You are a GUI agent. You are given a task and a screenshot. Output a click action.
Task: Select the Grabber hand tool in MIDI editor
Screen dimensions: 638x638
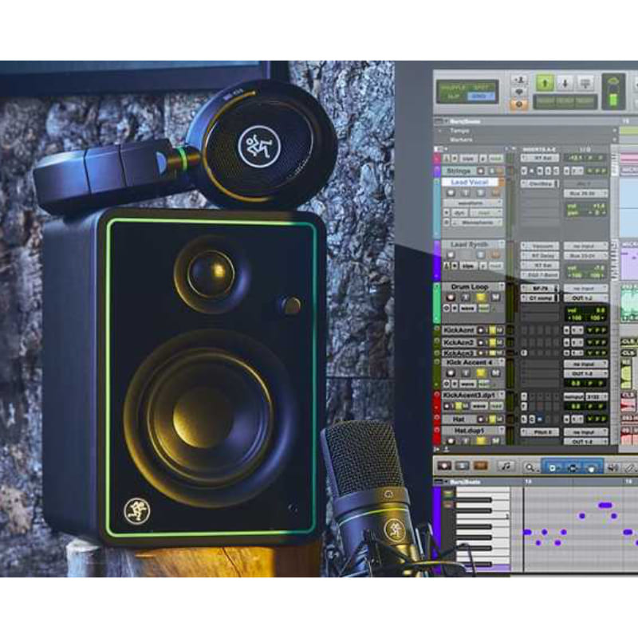(x=591, y=466)
